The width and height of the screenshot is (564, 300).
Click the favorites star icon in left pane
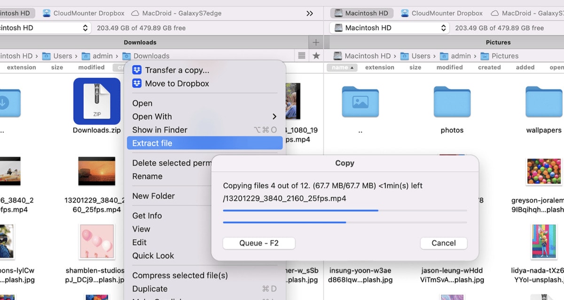(316, 56)
